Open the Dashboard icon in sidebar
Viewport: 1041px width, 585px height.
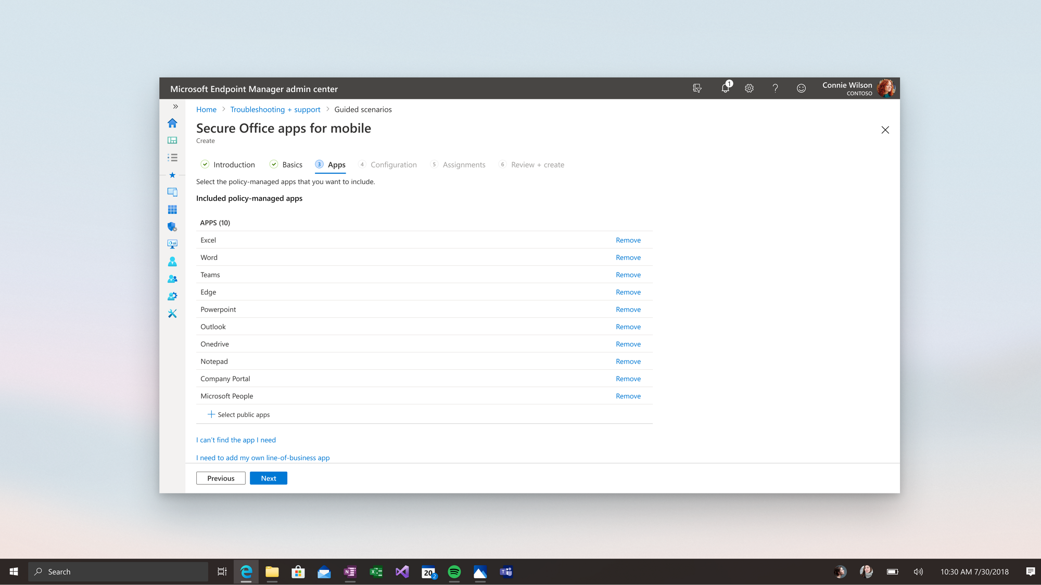tap(172, 140)
